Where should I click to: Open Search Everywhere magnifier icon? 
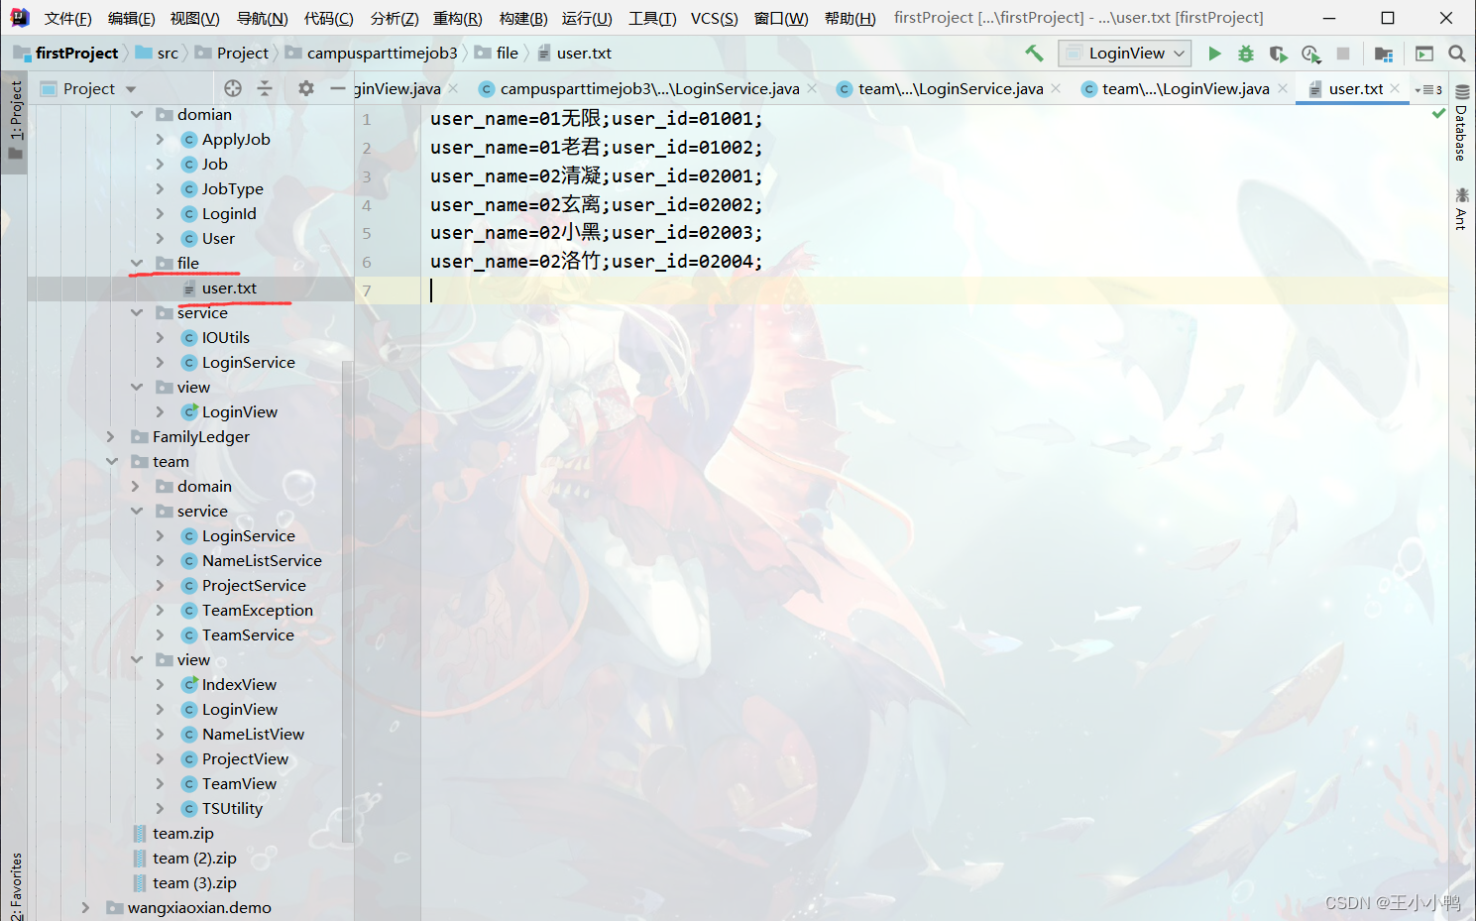[1457, 54]
